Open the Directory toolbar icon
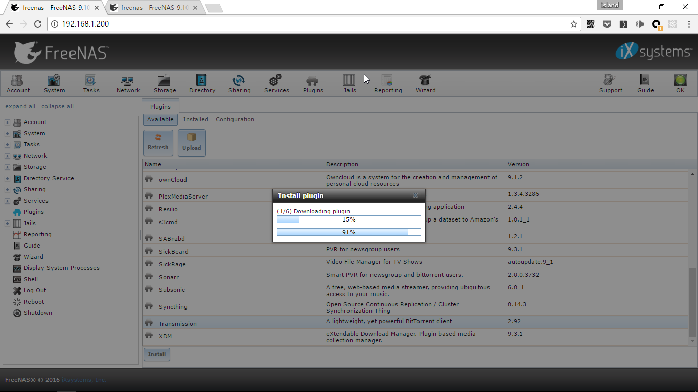This screenshot has width=698, height=392. tap(202, 84)
